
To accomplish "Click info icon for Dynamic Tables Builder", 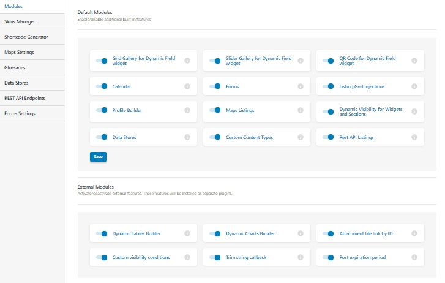I will [x=187, y=234].
